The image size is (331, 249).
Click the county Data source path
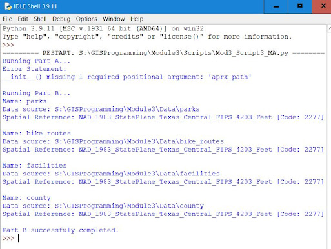point(103,206)
